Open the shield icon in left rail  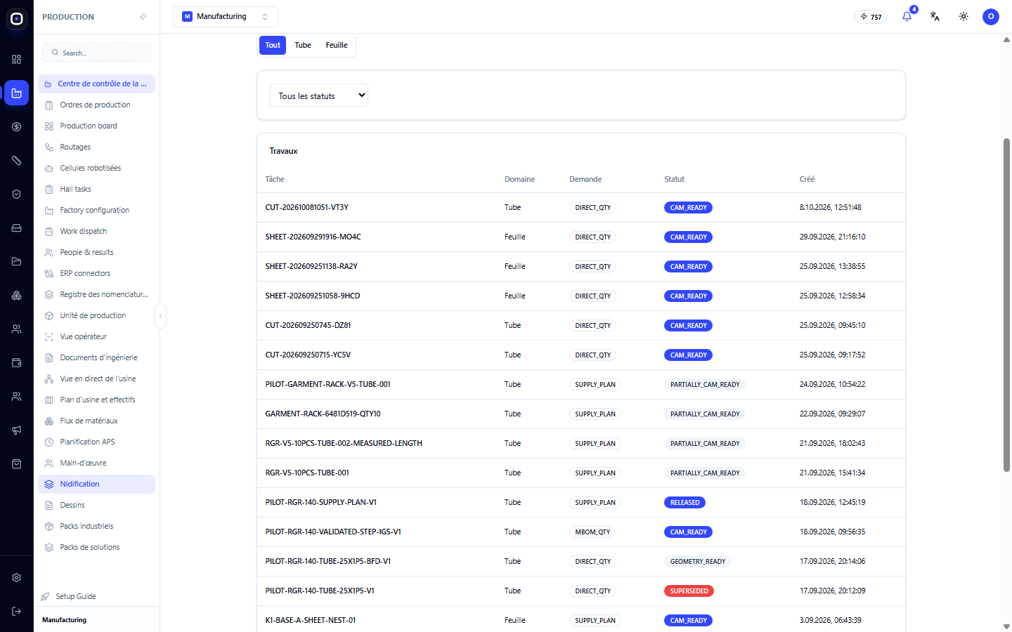17,195
